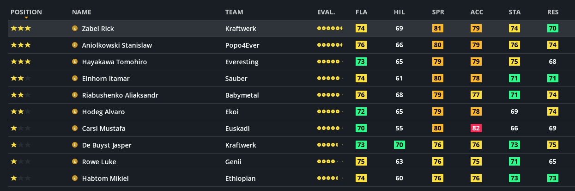Sort riders by SPR column

438,12
